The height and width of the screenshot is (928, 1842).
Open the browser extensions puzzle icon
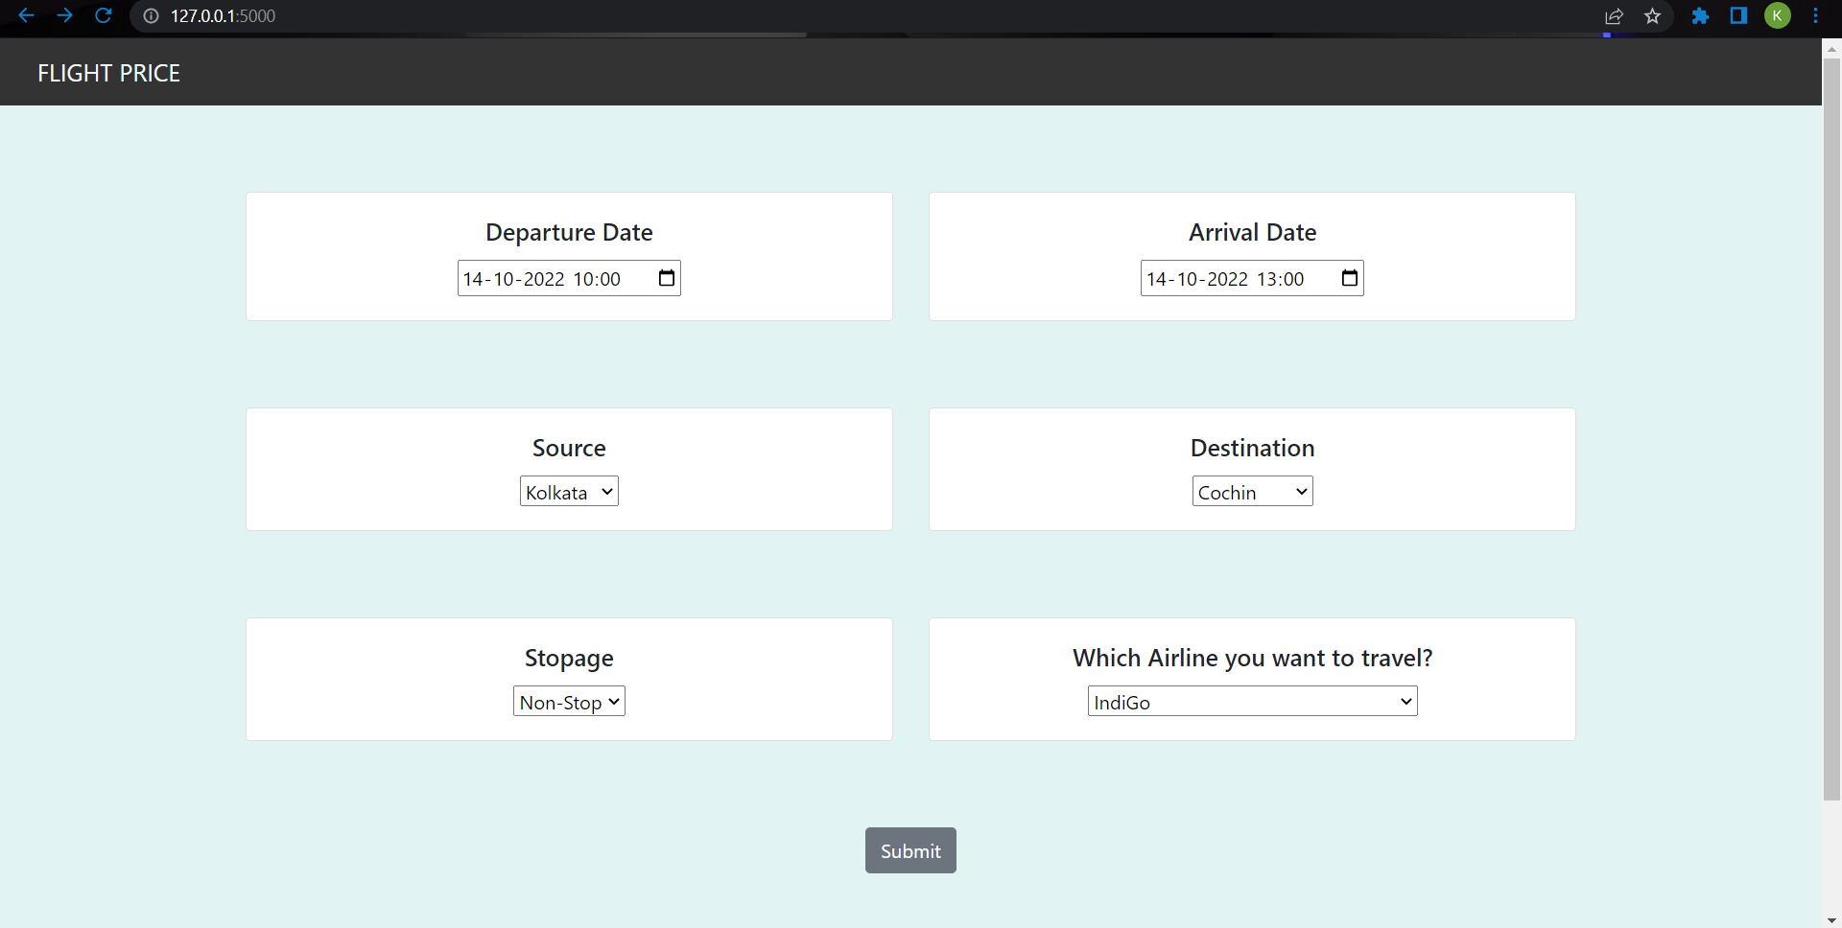(x=1700, y=16)
